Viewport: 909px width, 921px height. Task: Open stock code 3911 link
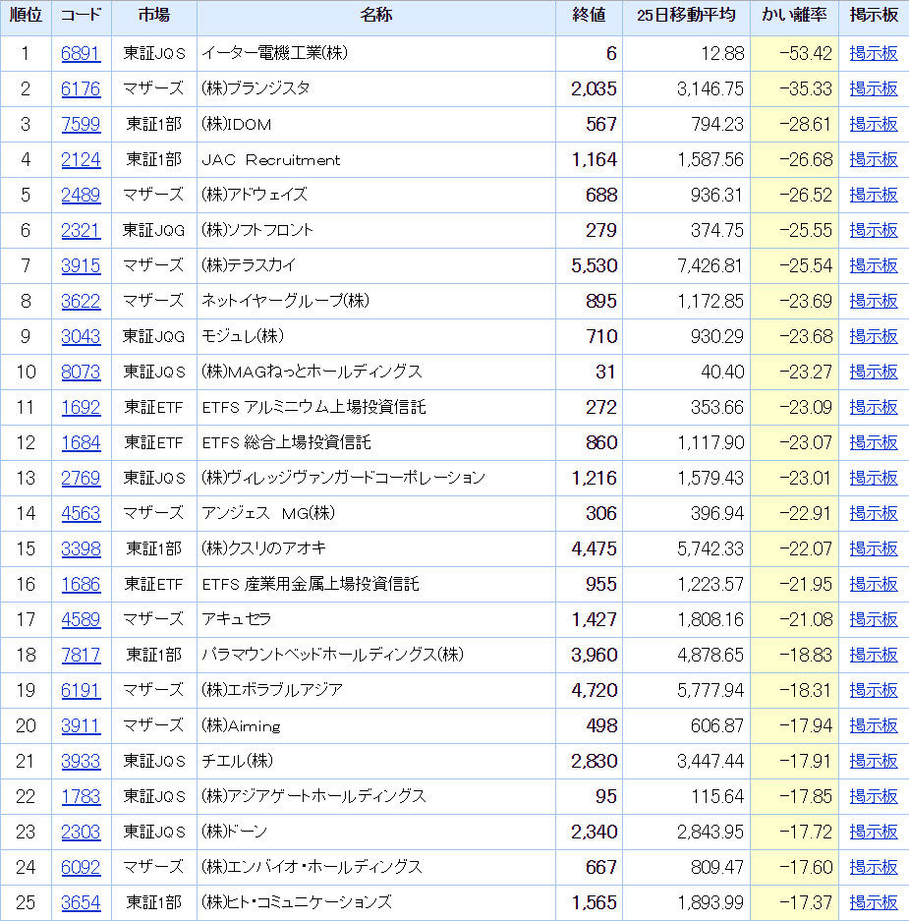(x=81, y=725)
